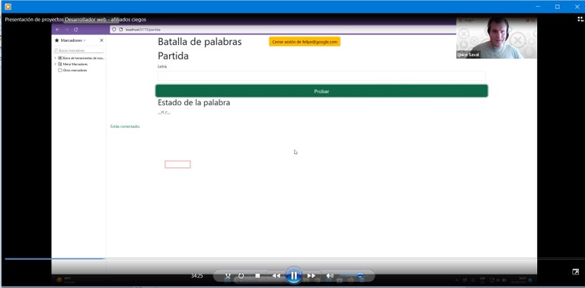Reload the browser page
Screen dimensions: 585x288
(x=75, y=30)
